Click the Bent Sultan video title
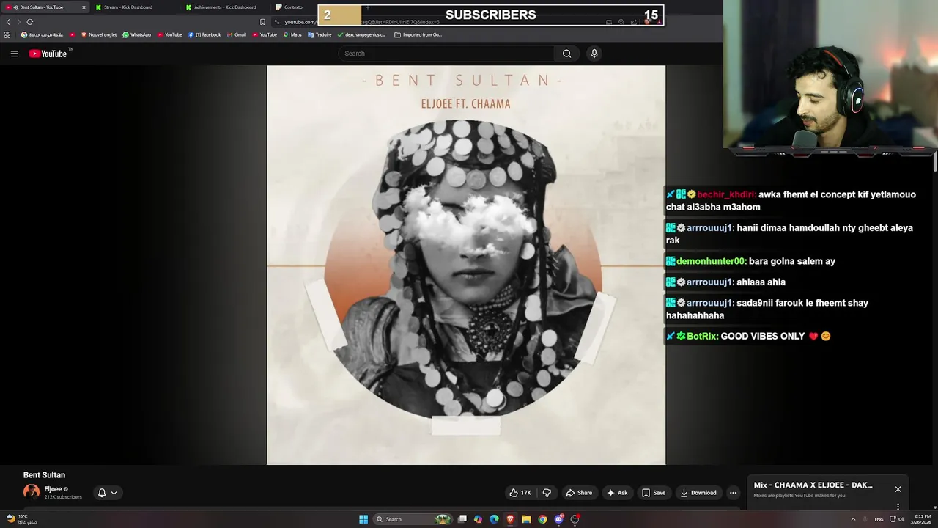This screenshot has height=528, width=938. 44,475
